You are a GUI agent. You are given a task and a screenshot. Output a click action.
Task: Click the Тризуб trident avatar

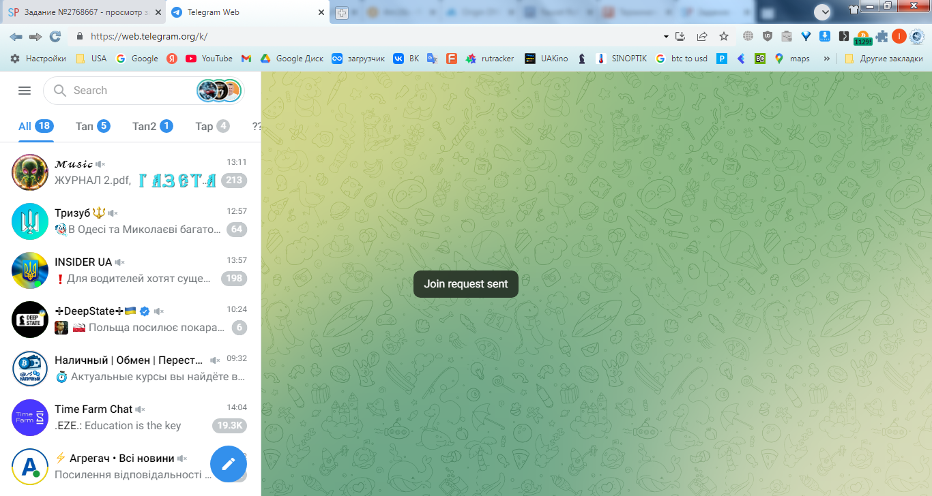(30, 221)
